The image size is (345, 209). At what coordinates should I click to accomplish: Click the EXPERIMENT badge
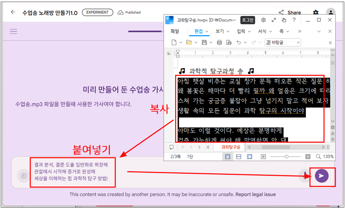98,12
